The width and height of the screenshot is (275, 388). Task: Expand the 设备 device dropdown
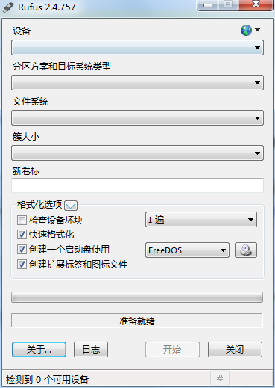[x=137, y=48]
